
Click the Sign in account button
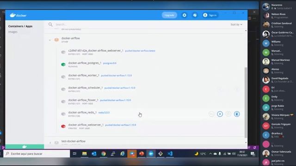click(x=210, y=15)
